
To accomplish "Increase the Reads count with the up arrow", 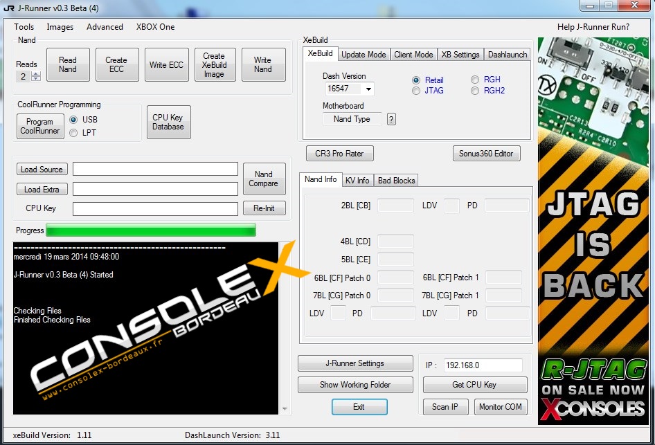I will click(x=36, y=74).
